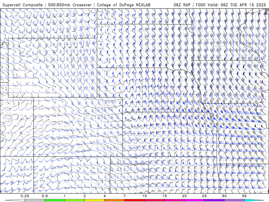269x202 pixels.
Task: Click the legend value 35
Action: tap(244, 196)
